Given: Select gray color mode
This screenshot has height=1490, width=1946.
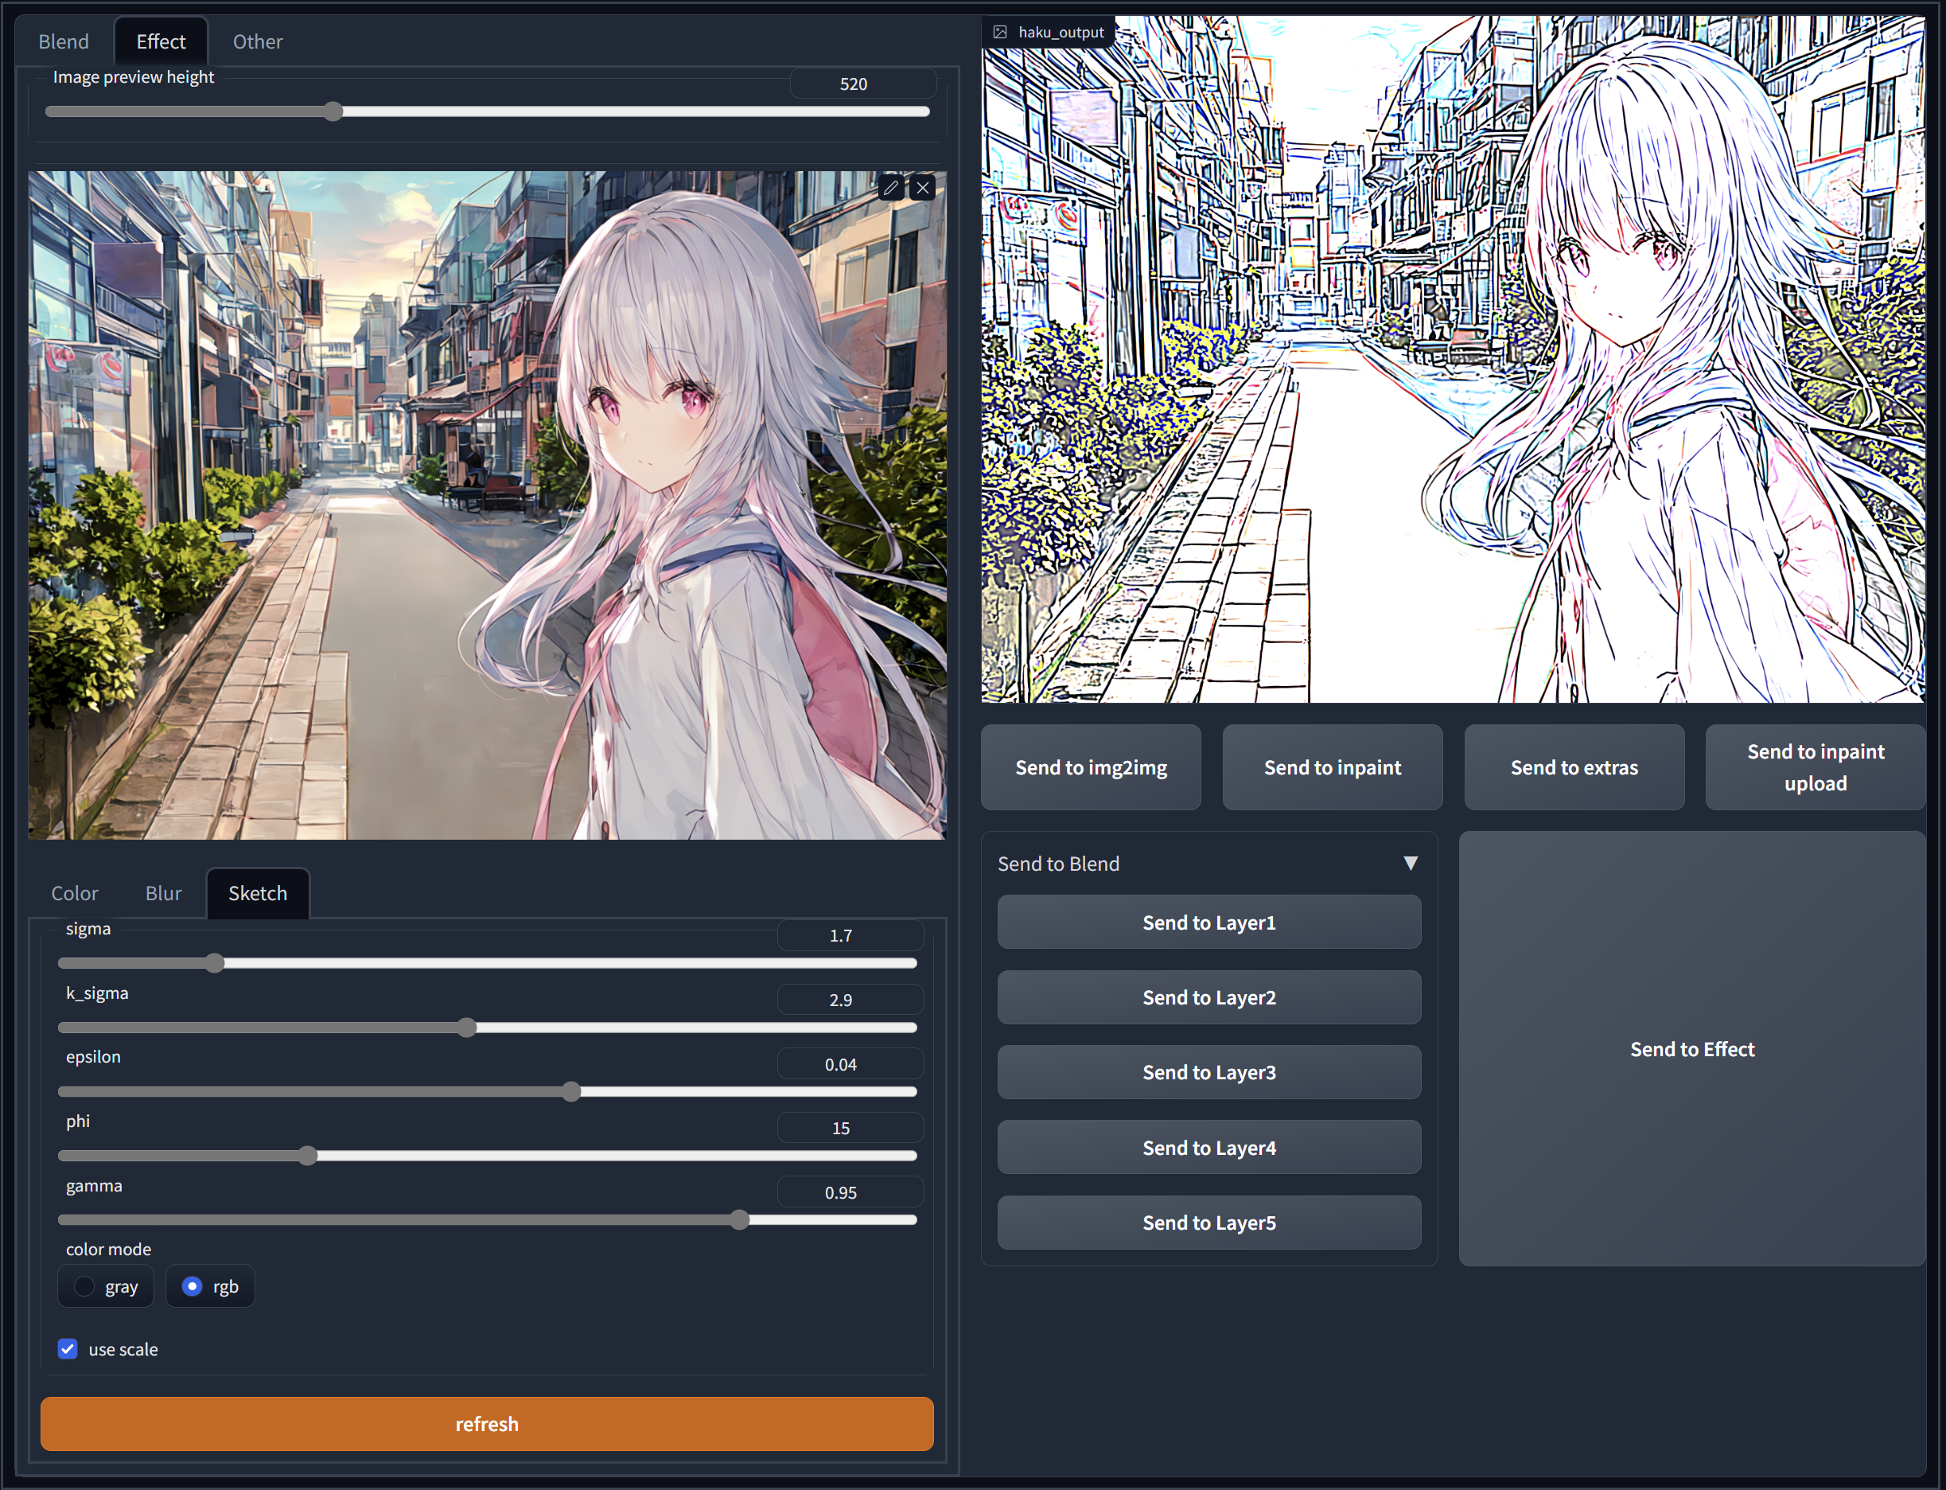Looking at the screenshot, I should pyautogui.click(x=106, y=1286).
